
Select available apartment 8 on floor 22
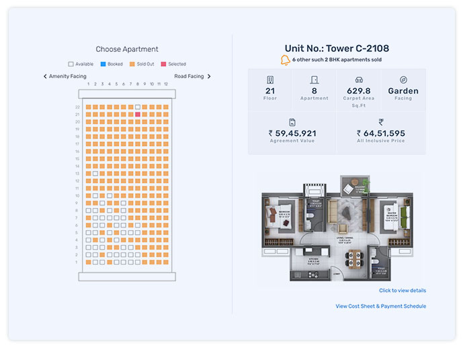click(x=138, y=107)
